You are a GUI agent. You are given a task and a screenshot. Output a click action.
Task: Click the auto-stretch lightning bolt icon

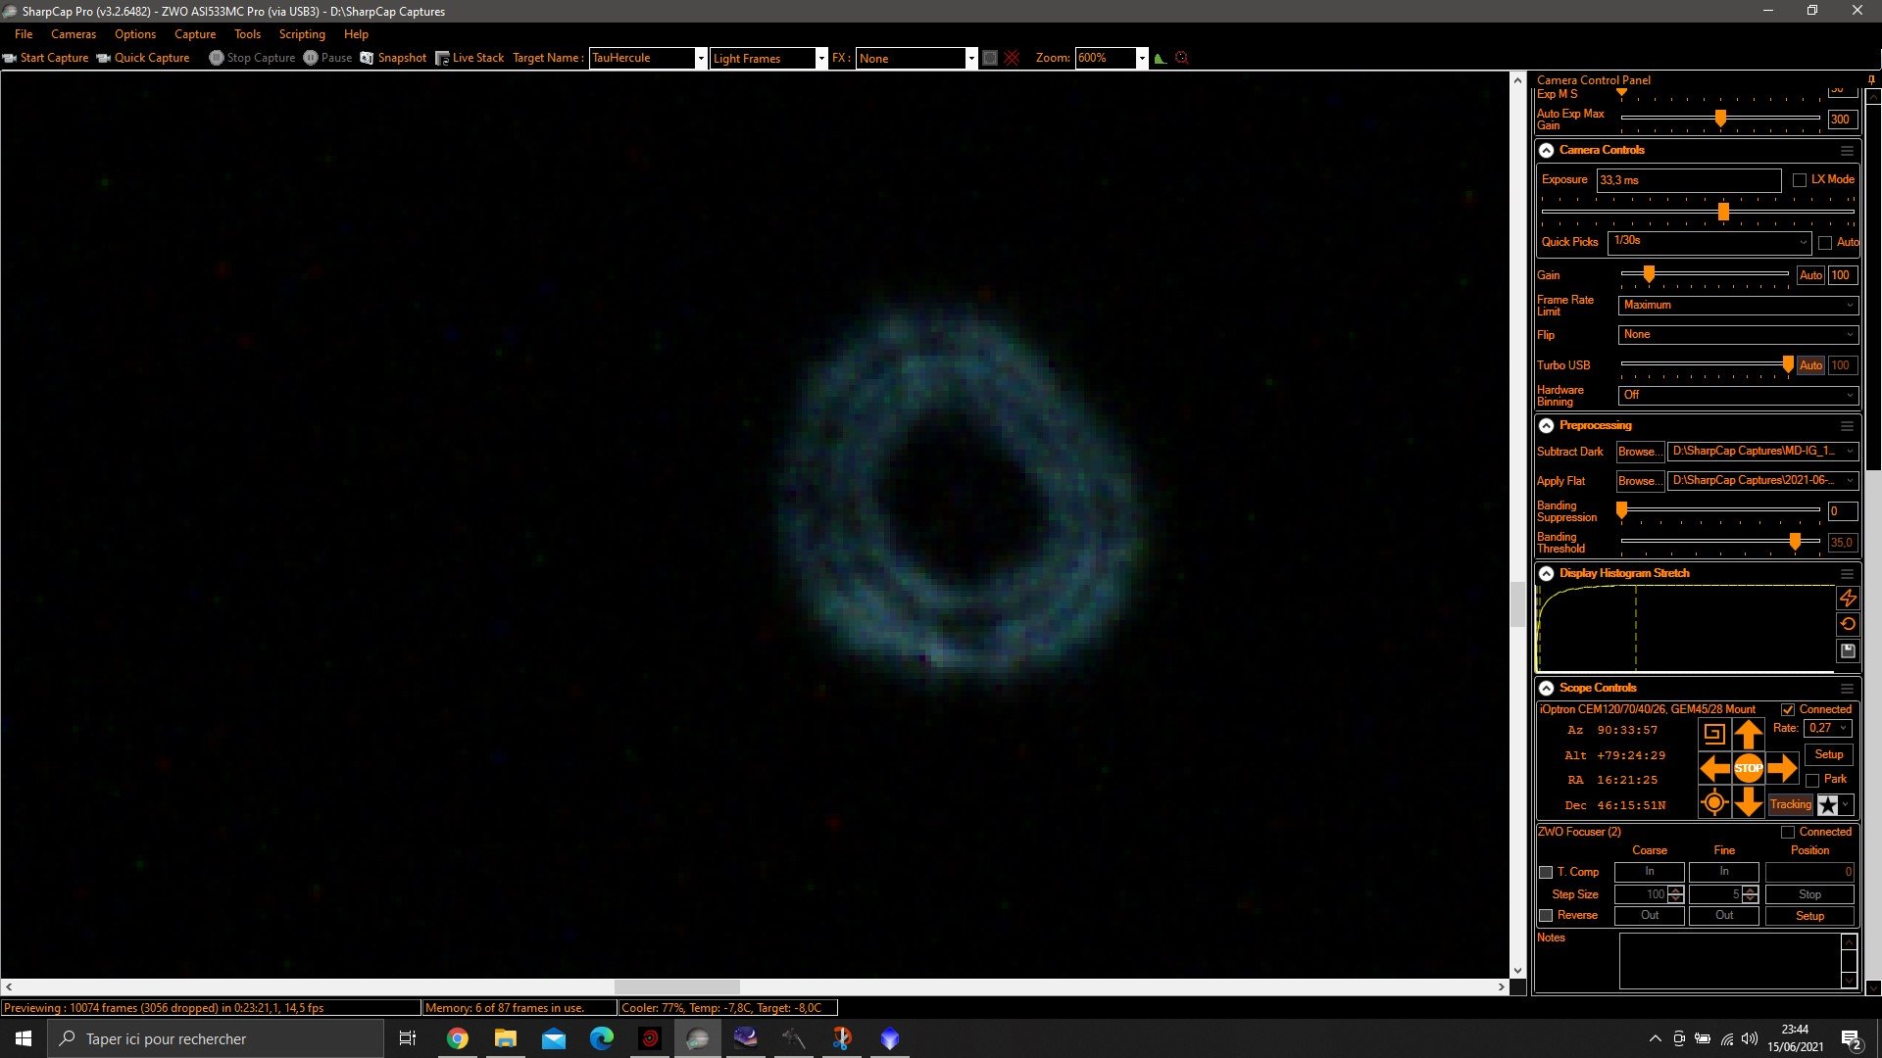click(1848, 598)
